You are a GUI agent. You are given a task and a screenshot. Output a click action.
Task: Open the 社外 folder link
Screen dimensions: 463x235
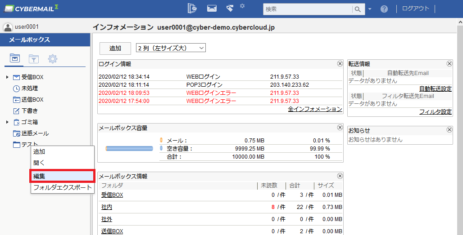pyautogui.click(x=107, y=219)
